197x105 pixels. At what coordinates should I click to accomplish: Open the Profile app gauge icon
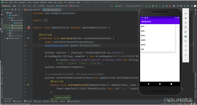(163, 6)
